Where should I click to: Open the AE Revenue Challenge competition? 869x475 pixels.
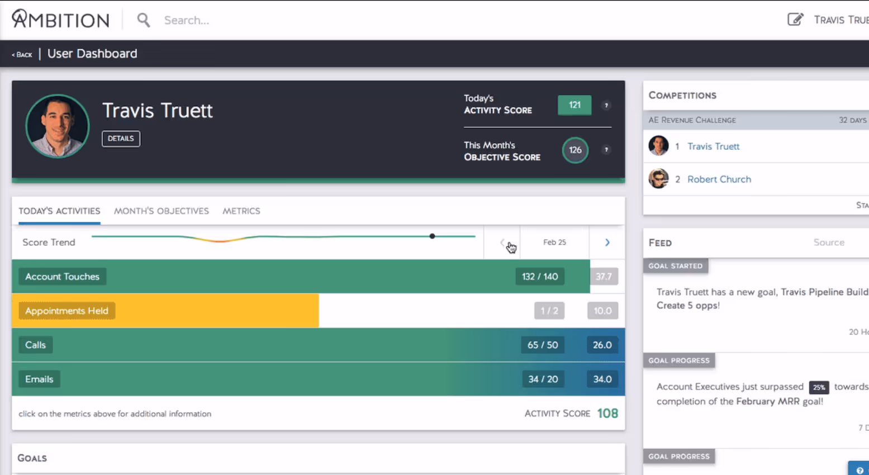click(756, 120)
